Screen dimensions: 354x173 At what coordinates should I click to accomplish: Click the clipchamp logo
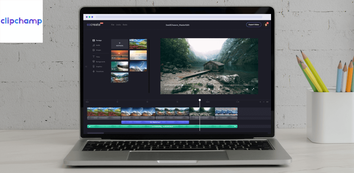[x=21, y=21]
